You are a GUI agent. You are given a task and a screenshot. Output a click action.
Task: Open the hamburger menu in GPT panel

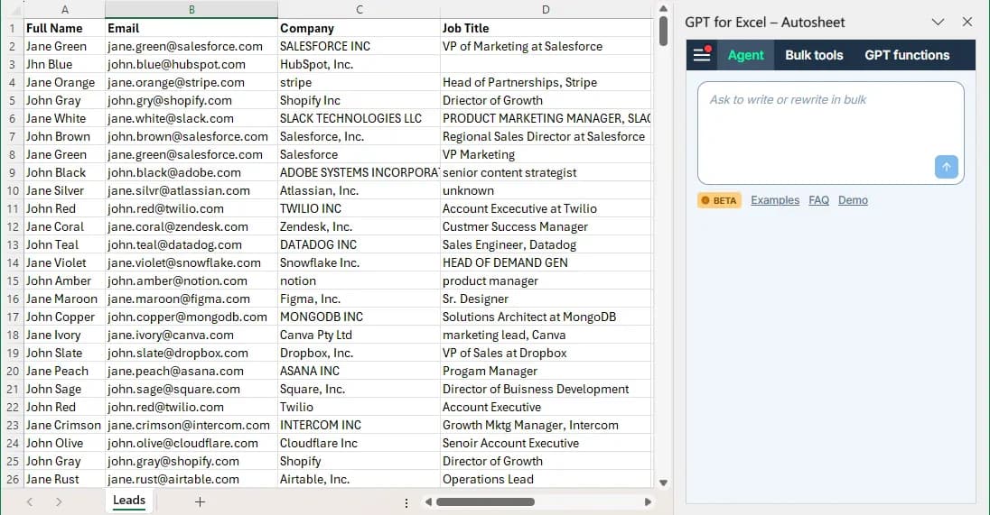pos(702,55)
